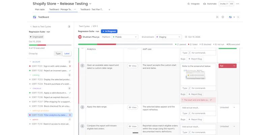Click the main cycle progress bar
The height and width of the screenshot is (135, 270).
coord(125,44)
